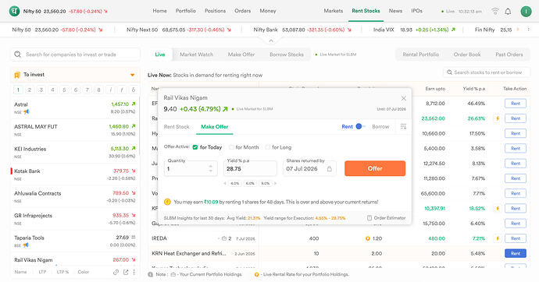Open the Rent Stocks nav tab
The image size is (539, 282).
366,11
